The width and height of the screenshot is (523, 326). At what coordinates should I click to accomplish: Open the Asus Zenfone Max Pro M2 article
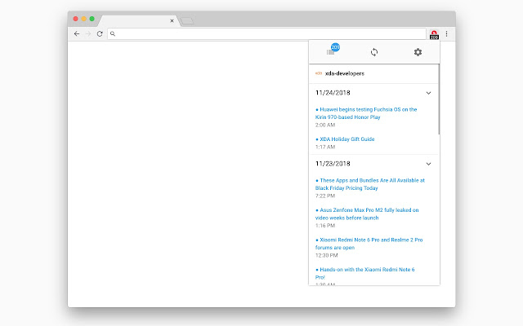coord(367,214)
